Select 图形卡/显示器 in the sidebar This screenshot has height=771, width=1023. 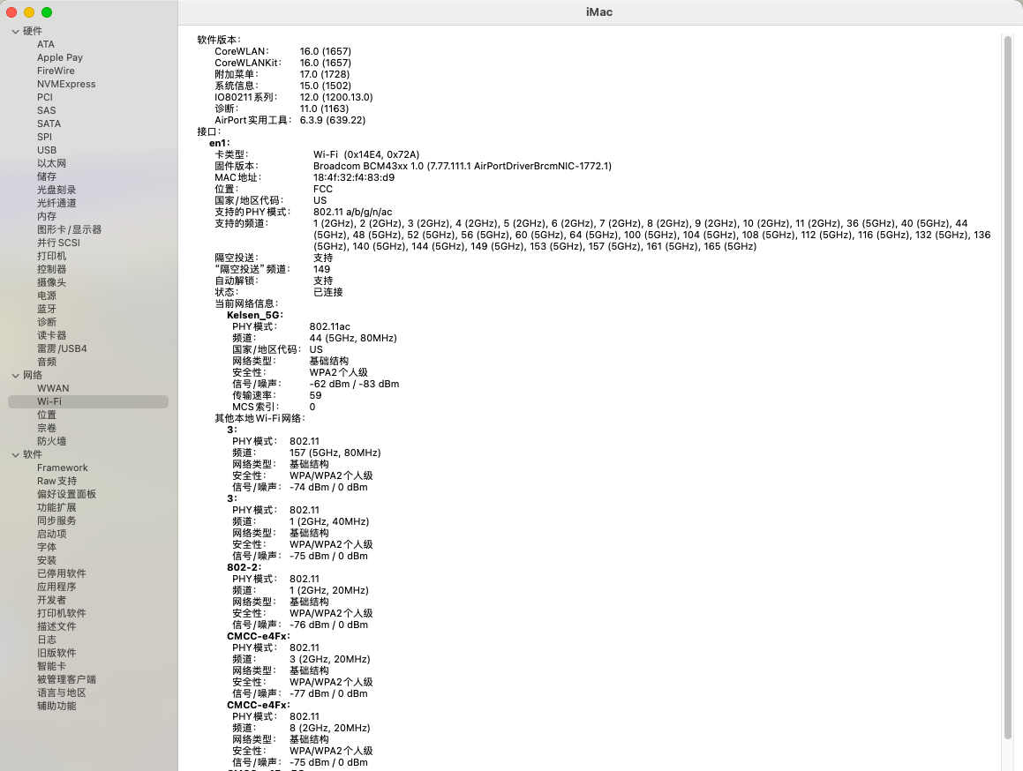(x=69, y=229)
